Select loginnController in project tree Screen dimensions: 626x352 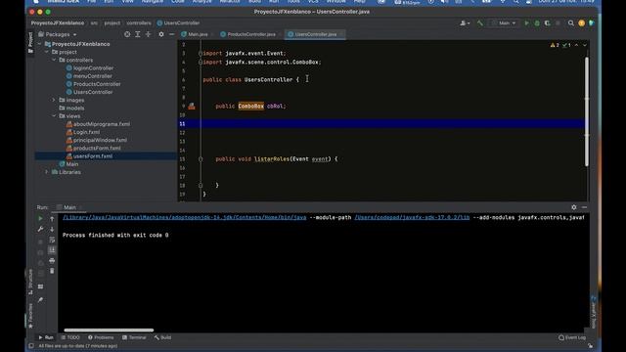coord(93,67)
